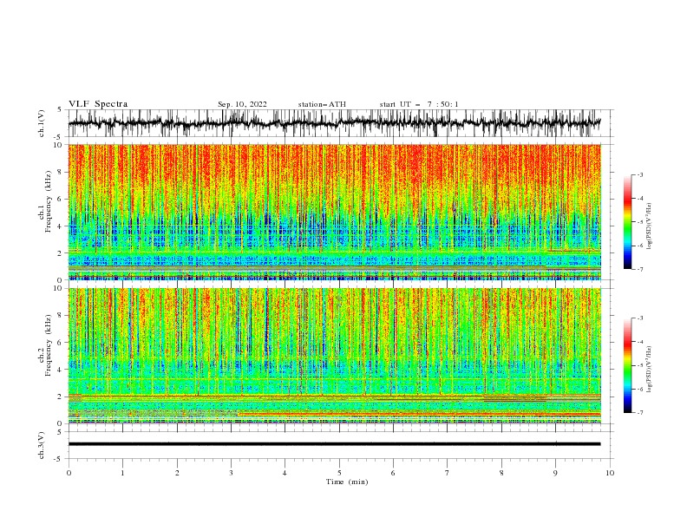The height and width of the screenshot is (531, 687).
Task: Select the ch.1 spectrogram panel
Action: coord(335,212)
